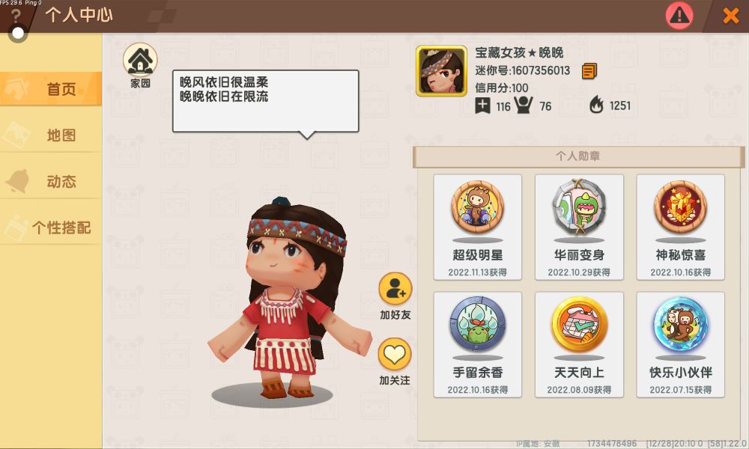The height and width of the screenshot is (449, 749).
Task: Select the 华丽变身 medal
Action: [579, 227]
